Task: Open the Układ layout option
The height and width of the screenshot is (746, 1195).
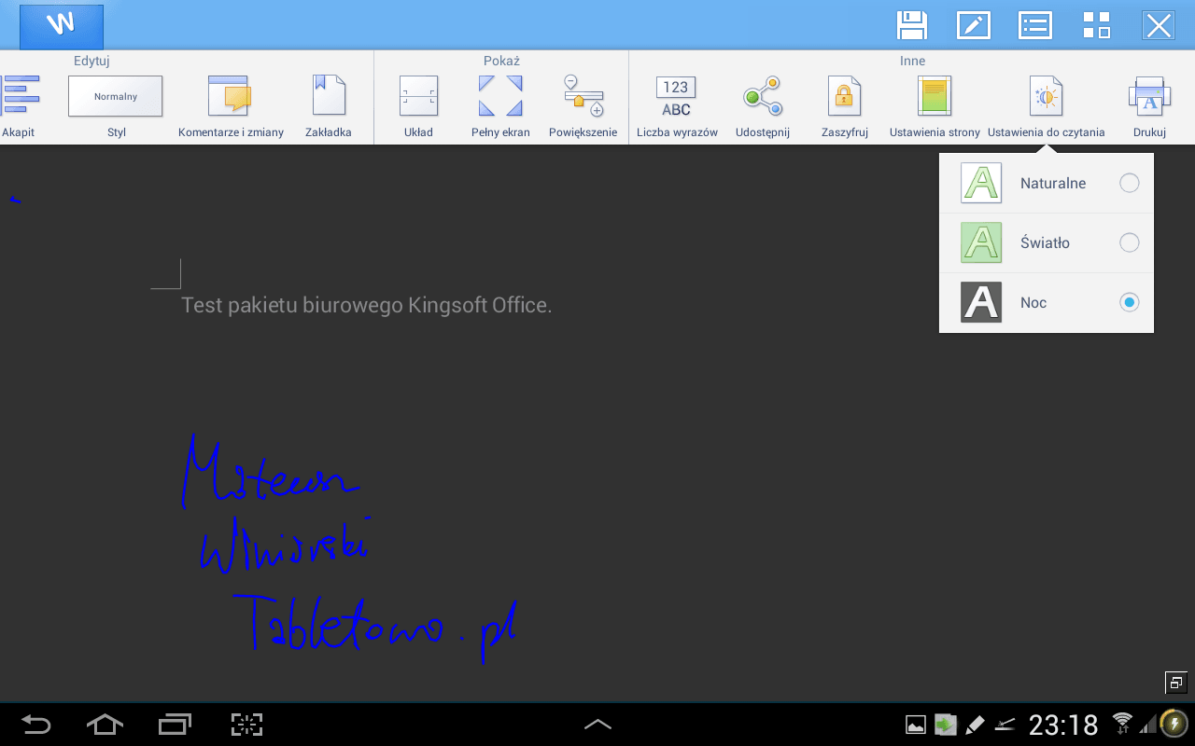Action: click(x=418, y=106)
